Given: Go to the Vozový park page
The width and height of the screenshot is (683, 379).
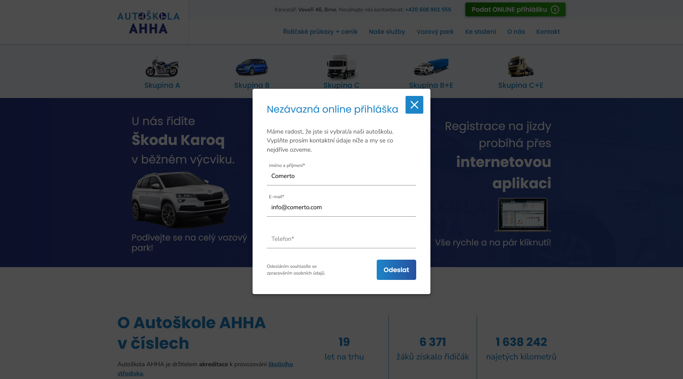Looking at the screenshot, I should [x=435, y=32].
